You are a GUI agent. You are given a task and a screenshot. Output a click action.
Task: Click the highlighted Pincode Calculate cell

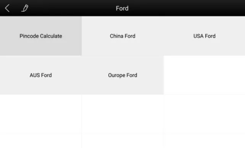[41, 36]
